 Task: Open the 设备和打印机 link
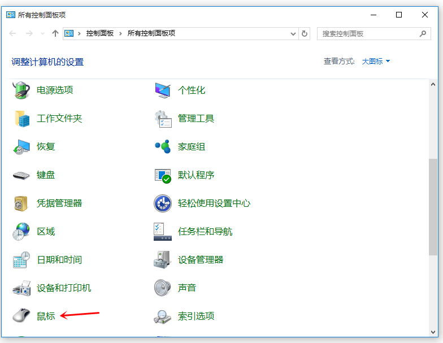64,288
